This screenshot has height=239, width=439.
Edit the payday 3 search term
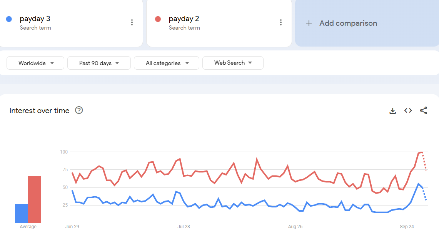[x=35, y=19]
